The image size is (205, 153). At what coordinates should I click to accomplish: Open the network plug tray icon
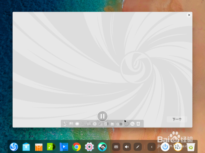(138, 147)
